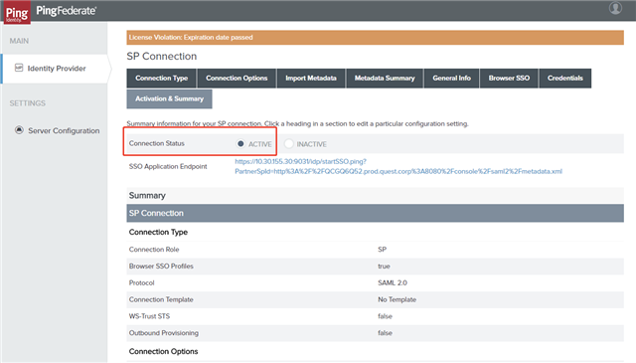The width and height of the screenshot is (636, 363).
Task: Click the Server Configuration sidebar icon
Action: (x=19, y=130)
